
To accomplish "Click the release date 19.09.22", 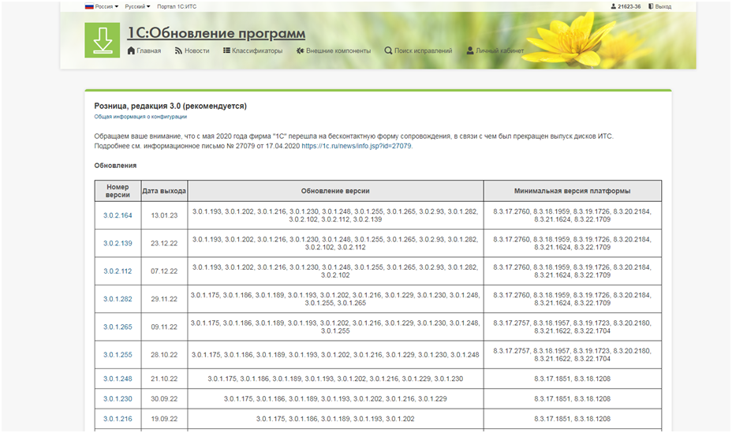I will click(x=164, y=419).
